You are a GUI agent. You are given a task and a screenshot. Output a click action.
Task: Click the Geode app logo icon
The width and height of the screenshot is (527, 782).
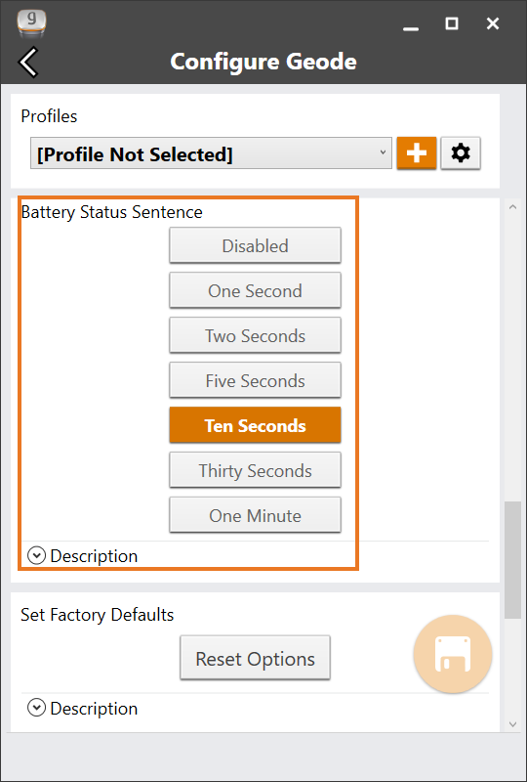click(x=31, y=22)
